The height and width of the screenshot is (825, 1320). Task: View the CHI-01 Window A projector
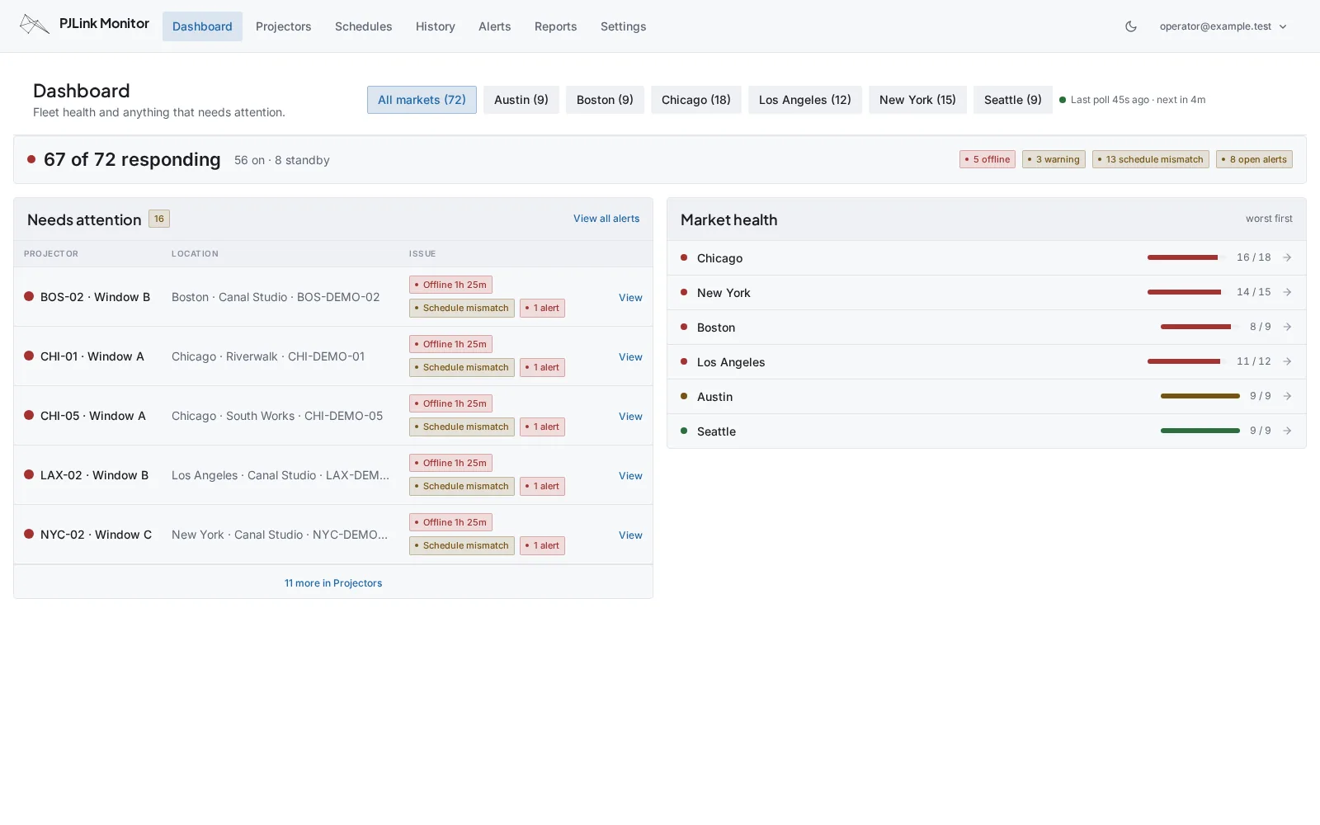(x=630, y=357)
